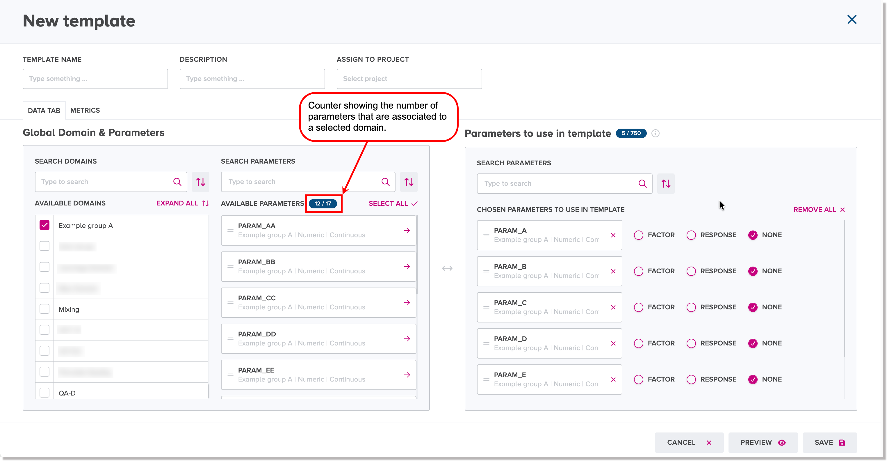The image size is (887, 461).
Task: Select NONE for PARAM_C
Action: point(753,307)
